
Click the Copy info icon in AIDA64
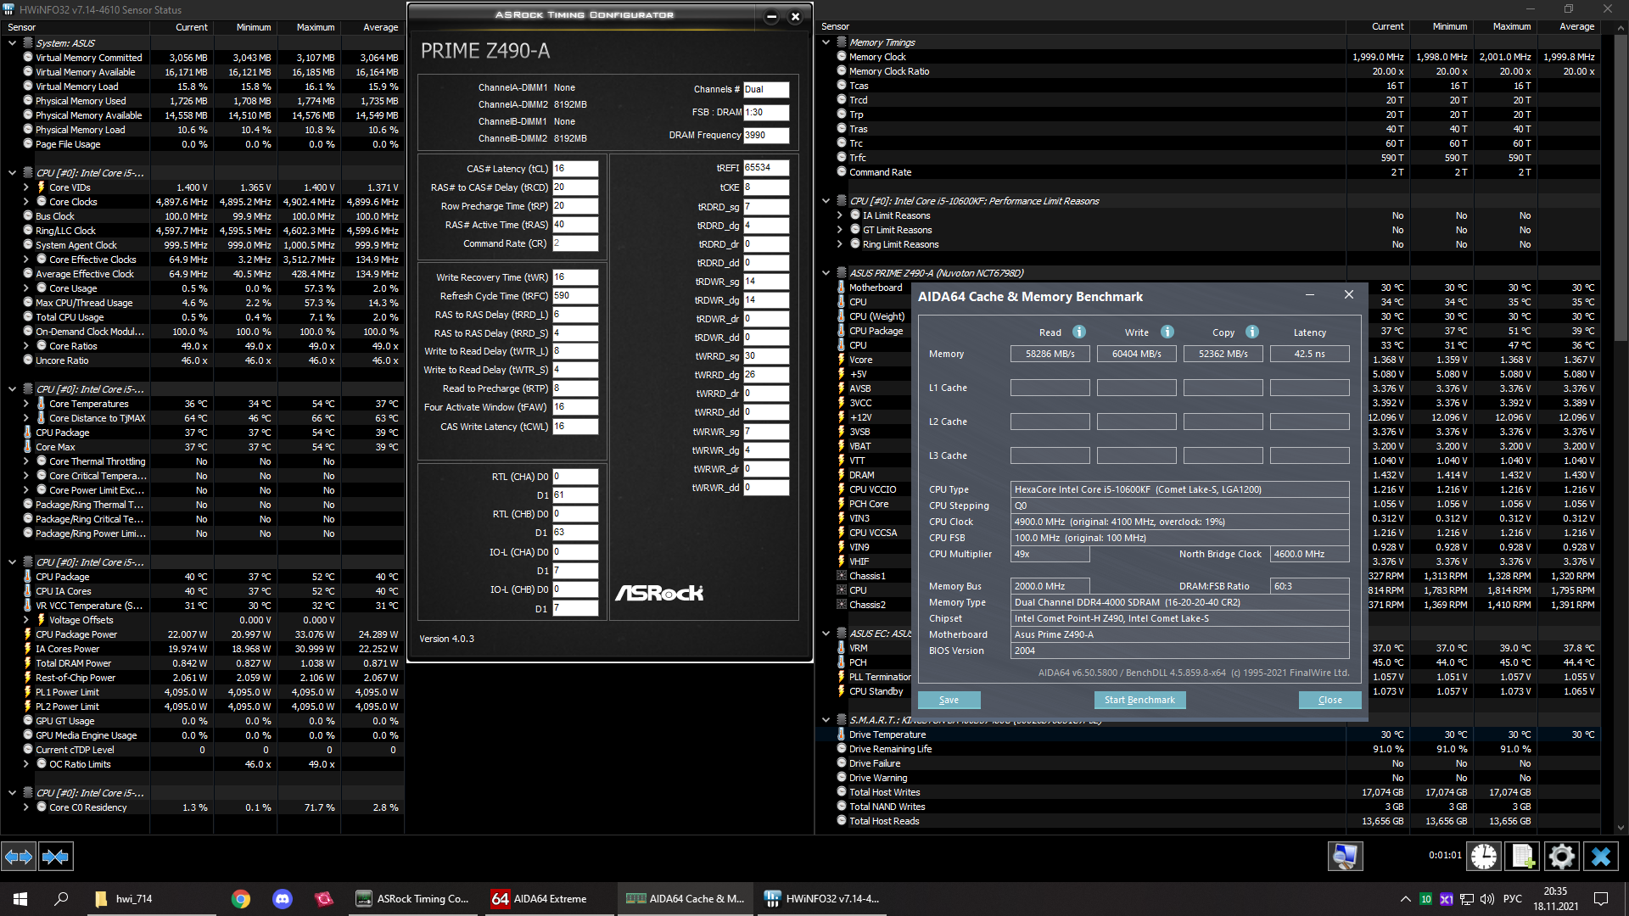(x=1252, y=332)
